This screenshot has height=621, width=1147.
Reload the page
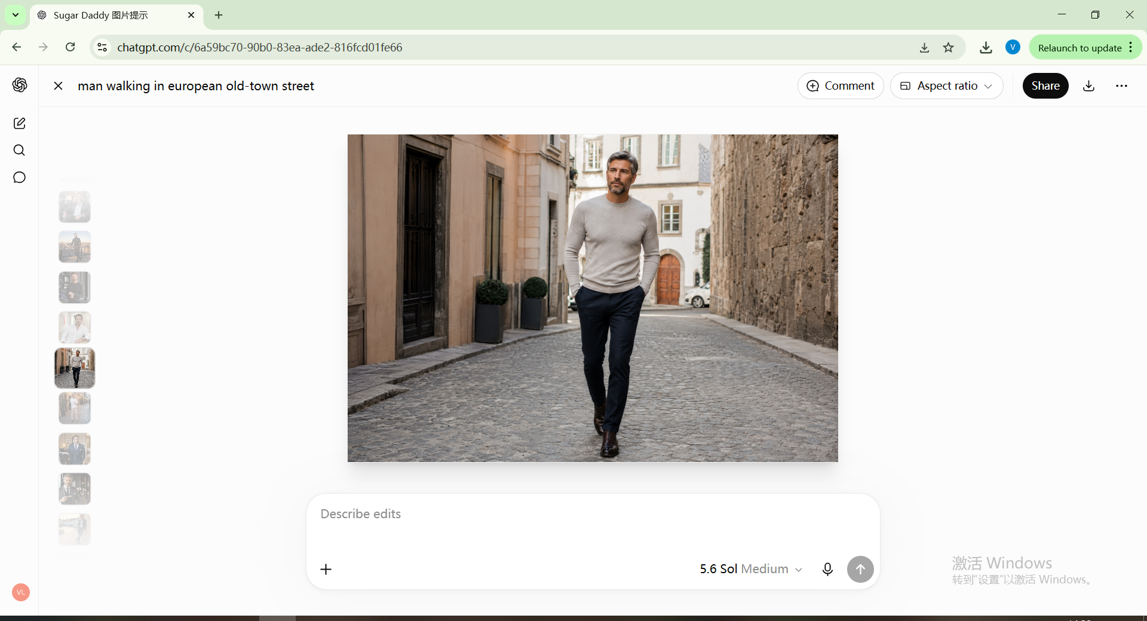pos(70,47)
